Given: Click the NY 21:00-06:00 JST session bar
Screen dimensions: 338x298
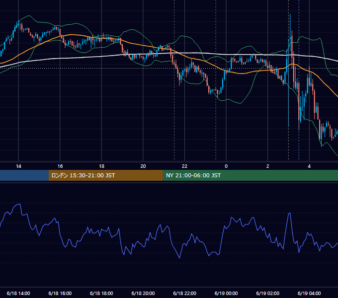Looking at the screenshot, I should 250,175.
